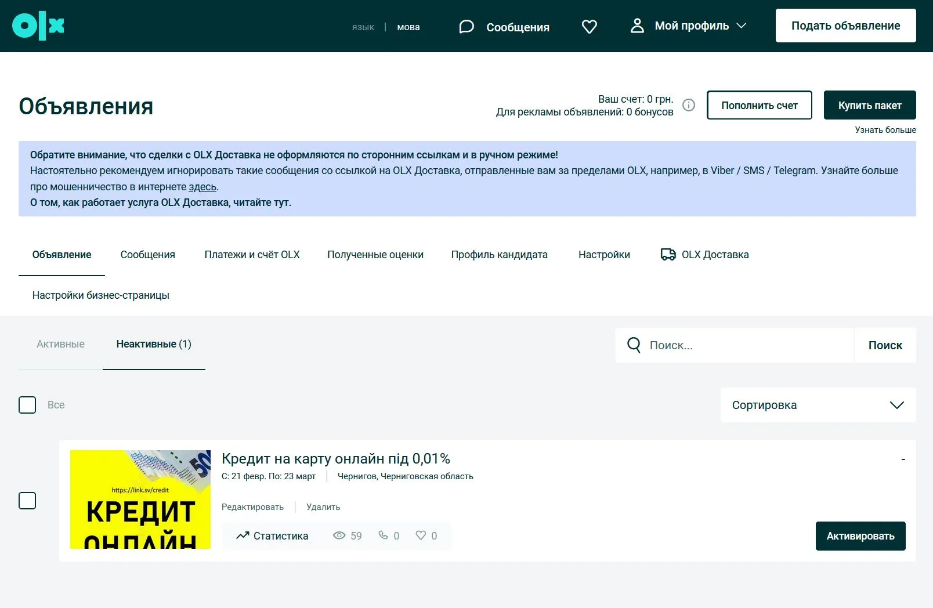Open 'Платежи и счёт OLX' tab
The height and width of the screenshot is (608, 933).
252,255
